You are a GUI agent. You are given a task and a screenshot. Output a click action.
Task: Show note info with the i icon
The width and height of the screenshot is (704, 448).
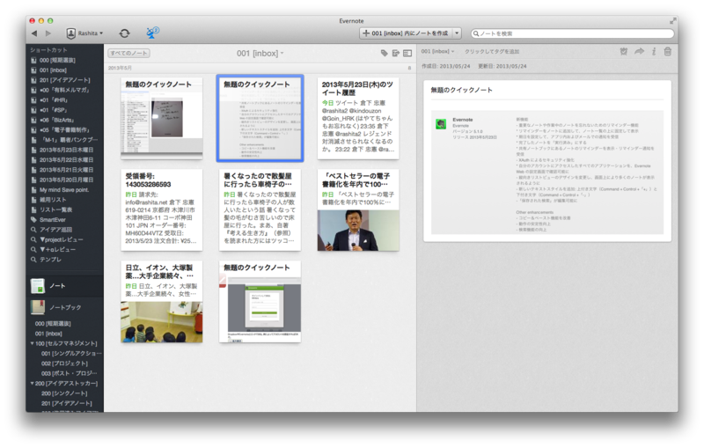click(x=654, y=52)
